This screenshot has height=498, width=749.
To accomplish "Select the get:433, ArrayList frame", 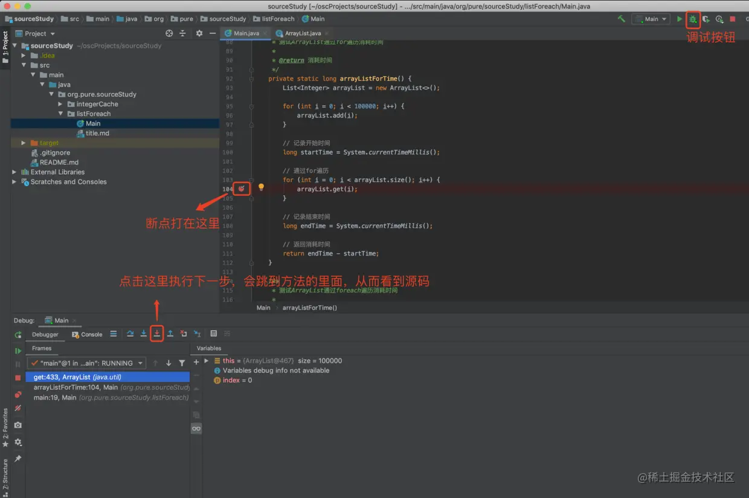I will [108, 377].
